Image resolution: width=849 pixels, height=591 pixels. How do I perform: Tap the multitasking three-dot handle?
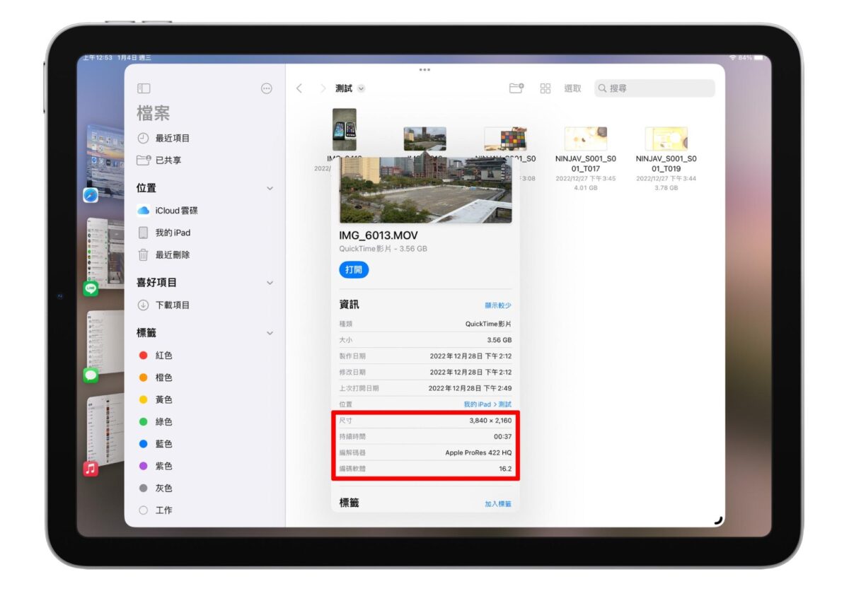(424, 69)
